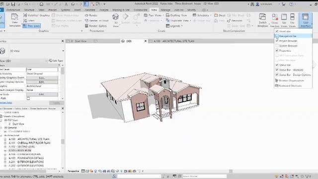Click the Render tool
Image resolution: width=318 pixels, height=179 pixels.
91,15
